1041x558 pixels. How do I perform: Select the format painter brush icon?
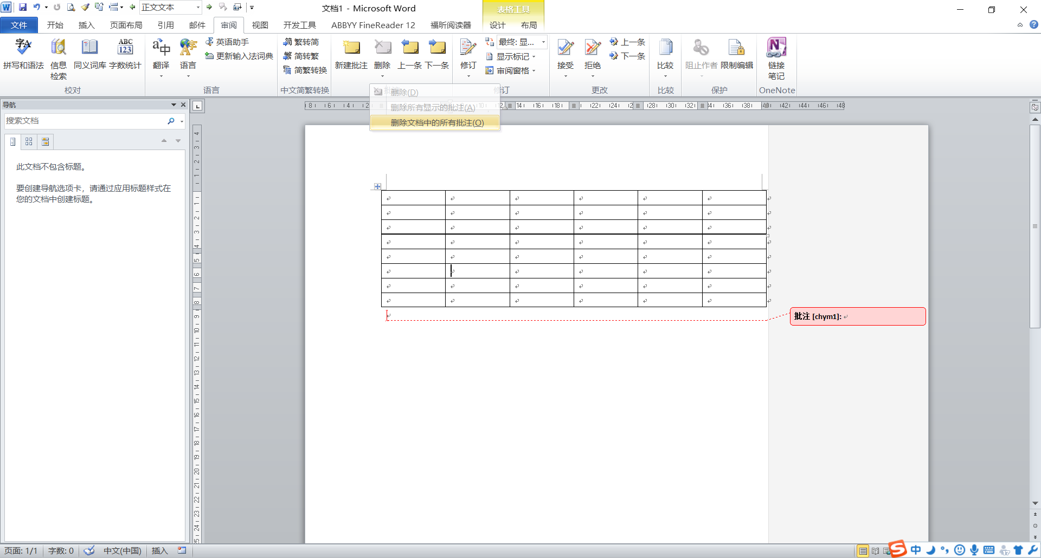point(85,7)
